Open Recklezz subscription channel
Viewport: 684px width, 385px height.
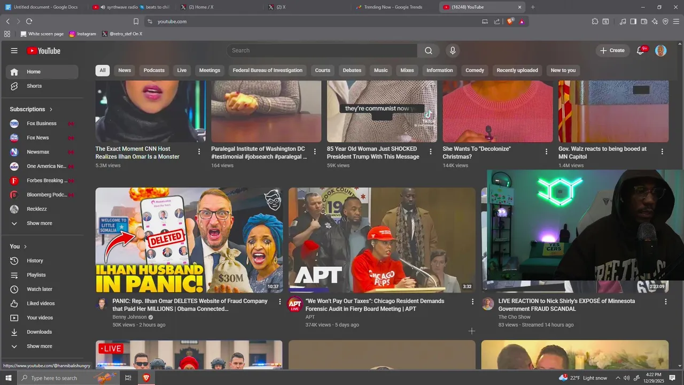point(42,209)
